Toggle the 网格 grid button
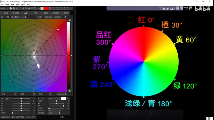The width and height of the screenshot is (214, 120). click(x=8, y=17)
